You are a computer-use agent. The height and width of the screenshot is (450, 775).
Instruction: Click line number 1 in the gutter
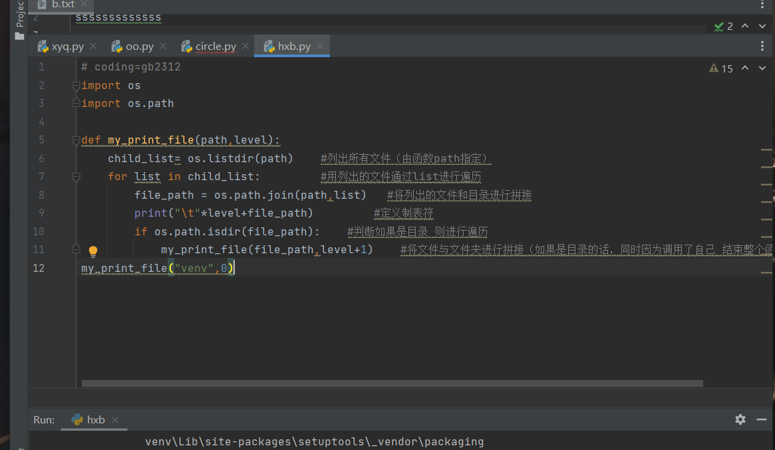click(x=41, y=67)
